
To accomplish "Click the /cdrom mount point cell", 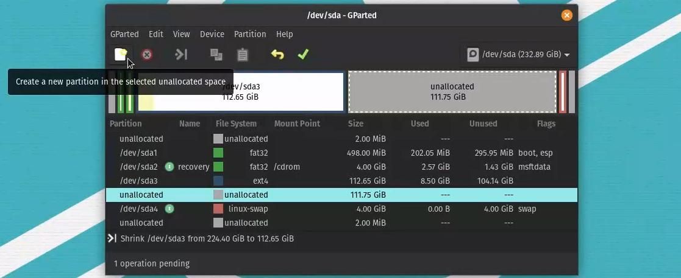I will click(287, 167).
